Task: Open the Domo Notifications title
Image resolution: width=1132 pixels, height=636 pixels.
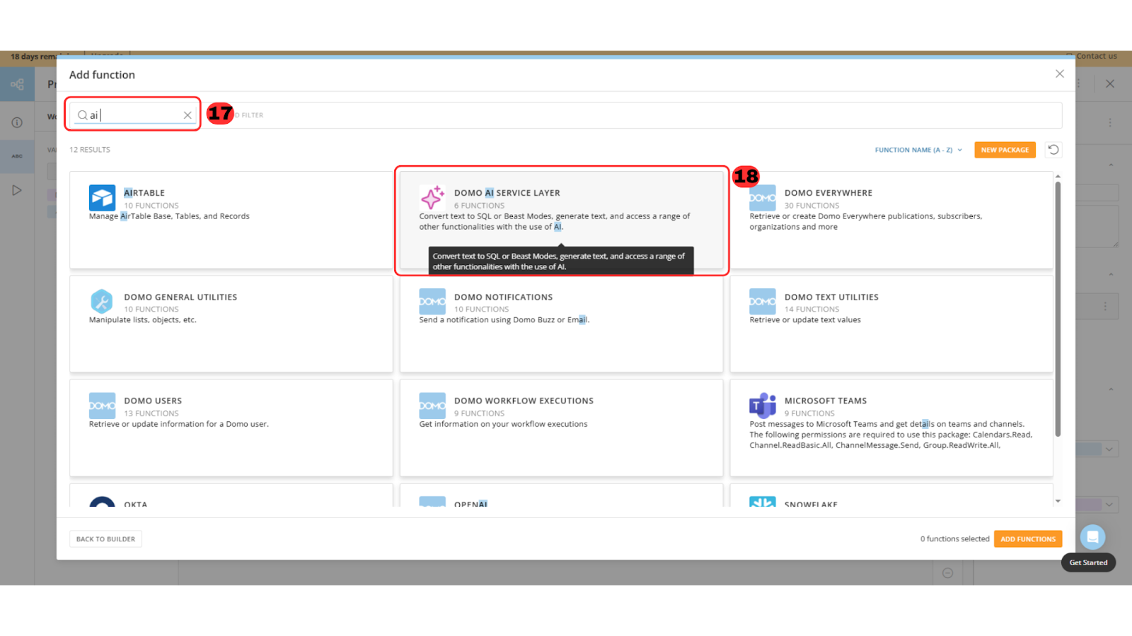Action: 504,298
